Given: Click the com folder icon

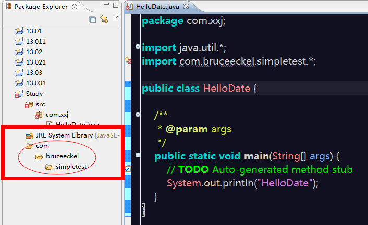Looking at the screenshot, I should [29, 146].
